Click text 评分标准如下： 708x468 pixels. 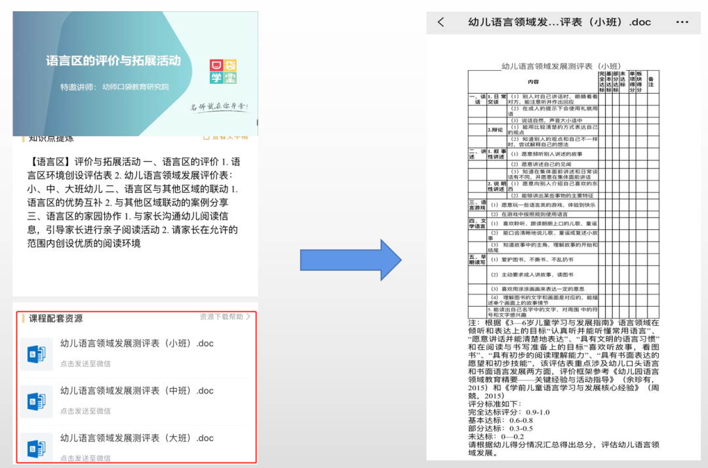click(495, 404)
